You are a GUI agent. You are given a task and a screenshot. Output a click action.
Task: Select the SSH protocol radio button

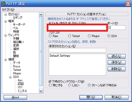click(109, 36)
